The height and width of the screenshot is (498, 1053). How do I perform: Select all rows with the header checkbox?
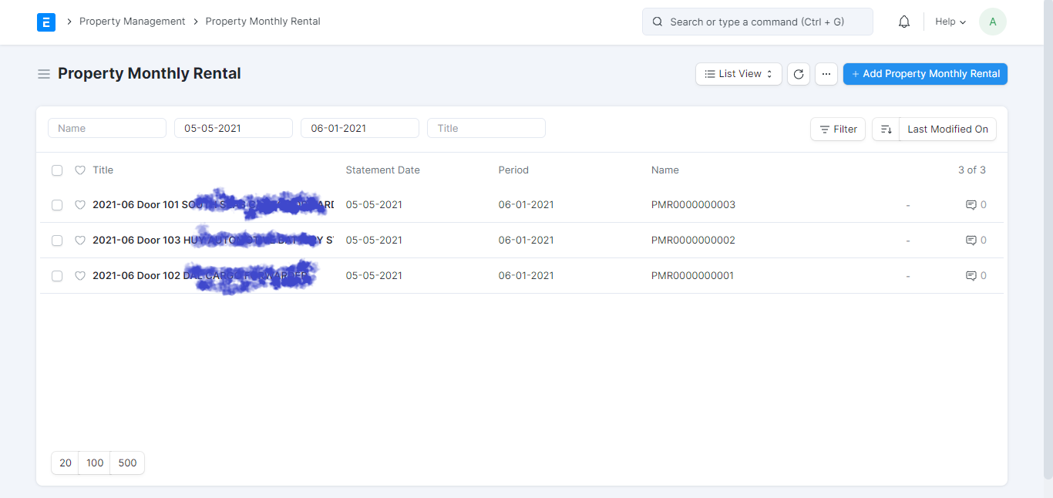click(x=57, y=170)
